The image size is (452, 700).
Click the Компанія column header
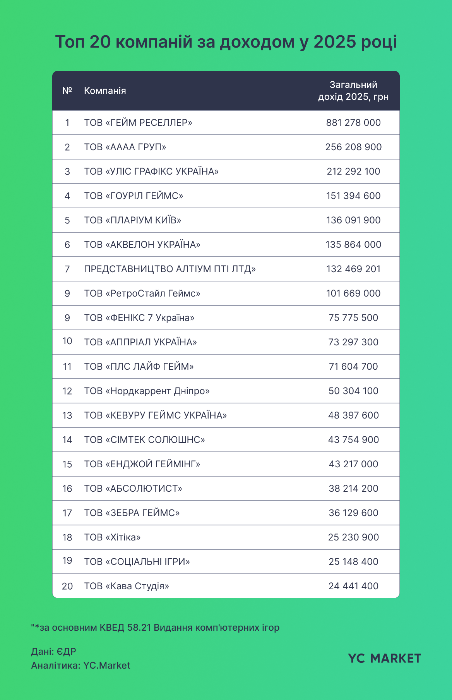pos(105,91)
